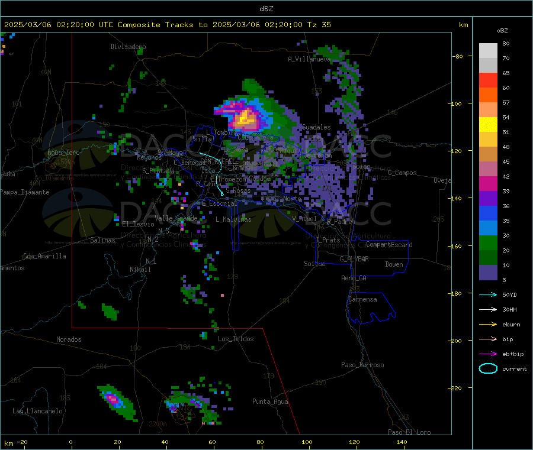The width and height of the screenshot is (533, 450).
Task: Click the 'Valle_Grande' map label
Action: (176, 218)
